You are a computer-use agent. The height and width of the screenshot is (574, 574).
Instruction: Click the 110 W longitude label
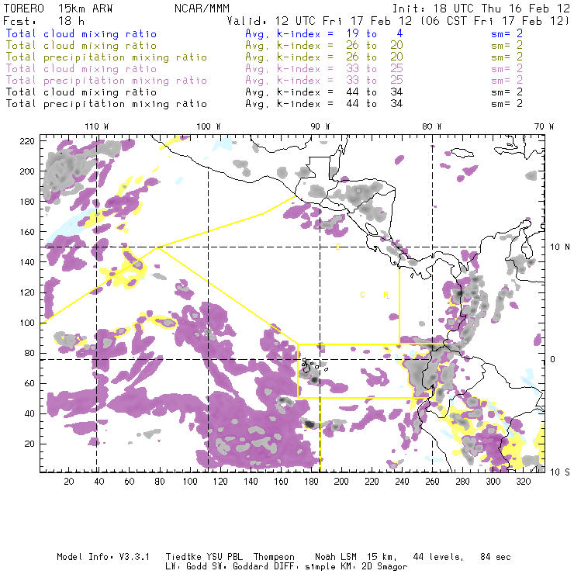[x=96, y=126]
